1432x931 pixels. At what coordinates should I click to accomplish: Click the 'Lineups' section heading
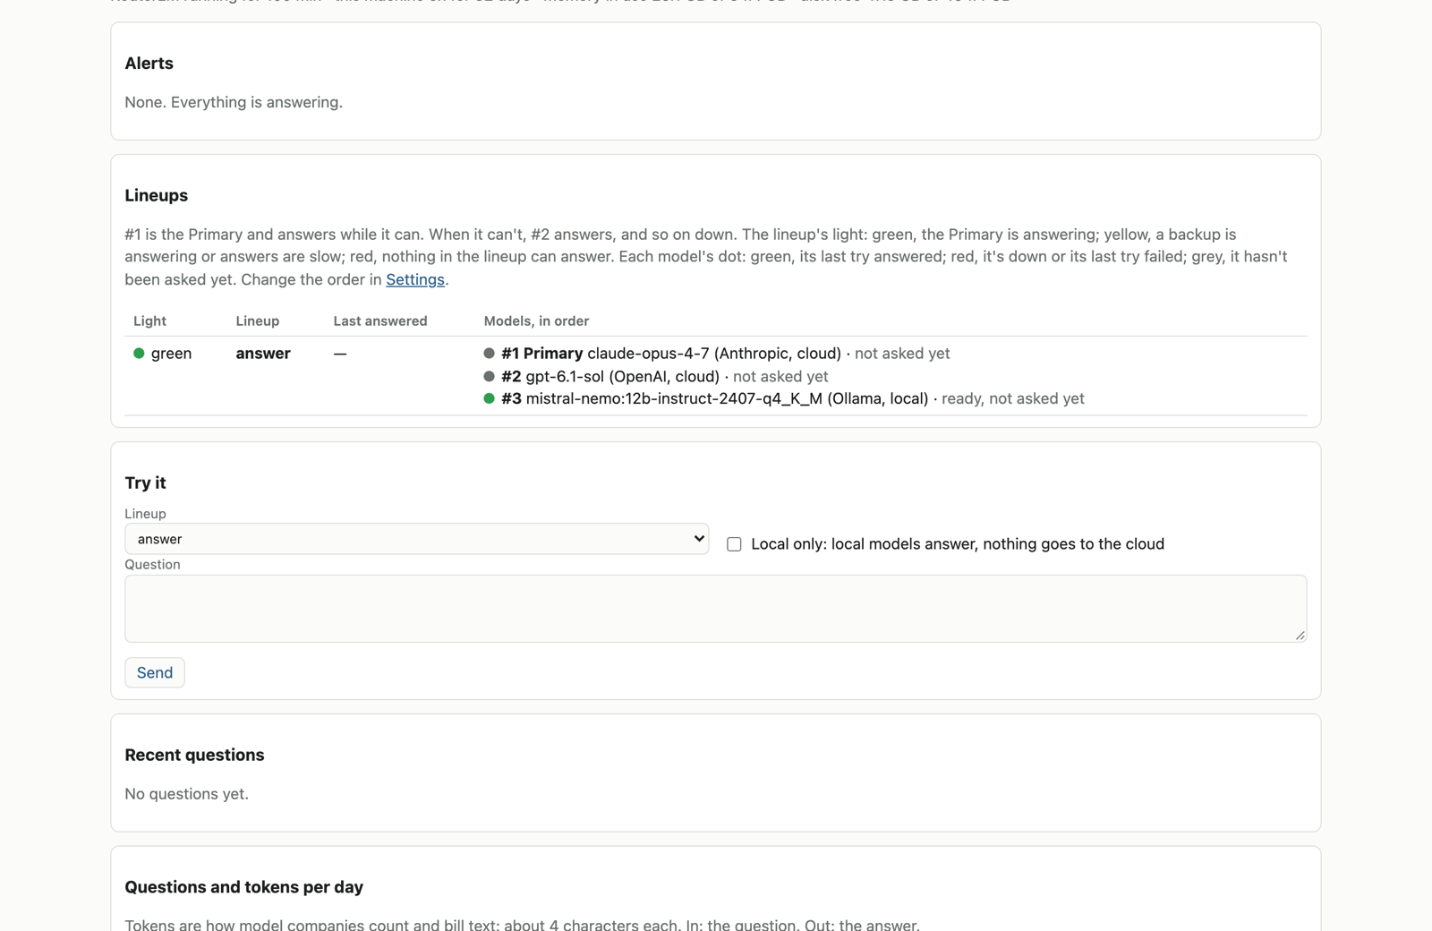pos(156,195)
